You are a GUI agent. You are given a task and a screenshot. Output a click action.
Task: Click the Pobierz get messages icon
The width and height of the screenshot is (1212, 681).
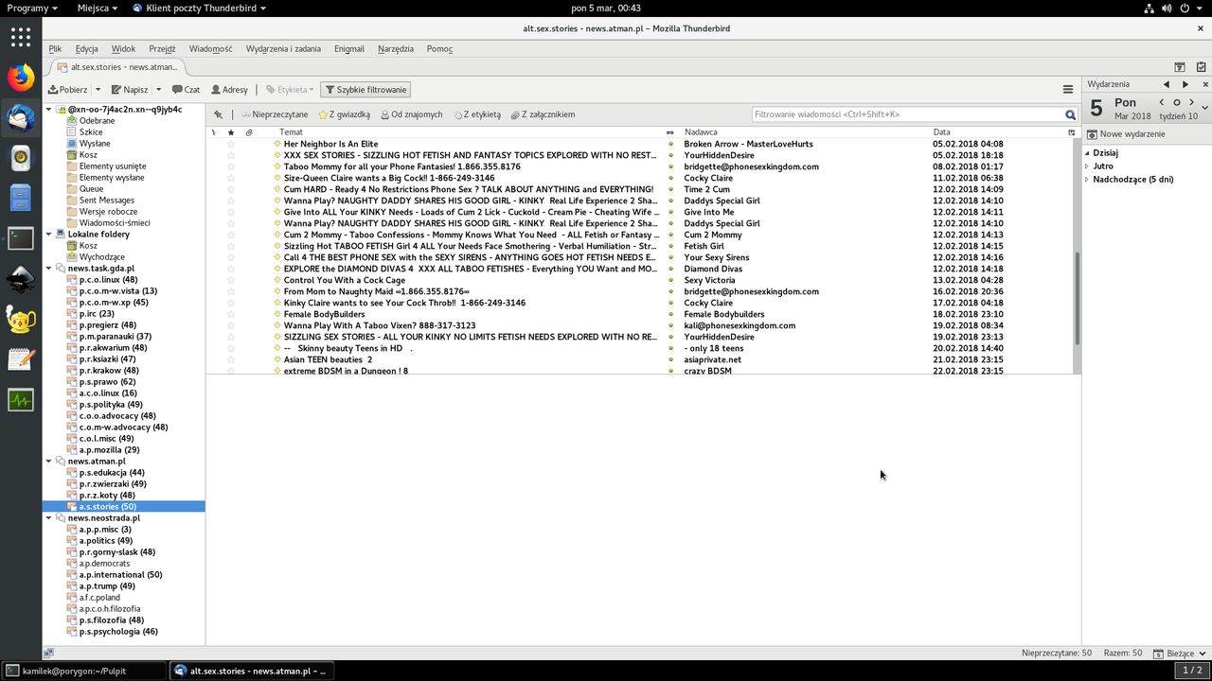click(x=54, y=90)
